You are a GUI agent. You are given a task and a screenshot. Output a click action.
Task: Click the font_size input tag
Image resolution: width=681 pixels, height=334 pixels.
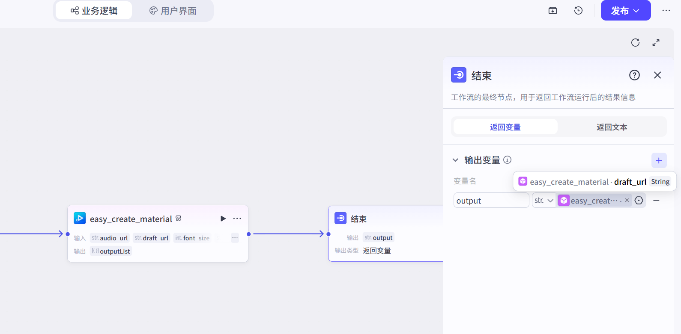click(192, 238)
